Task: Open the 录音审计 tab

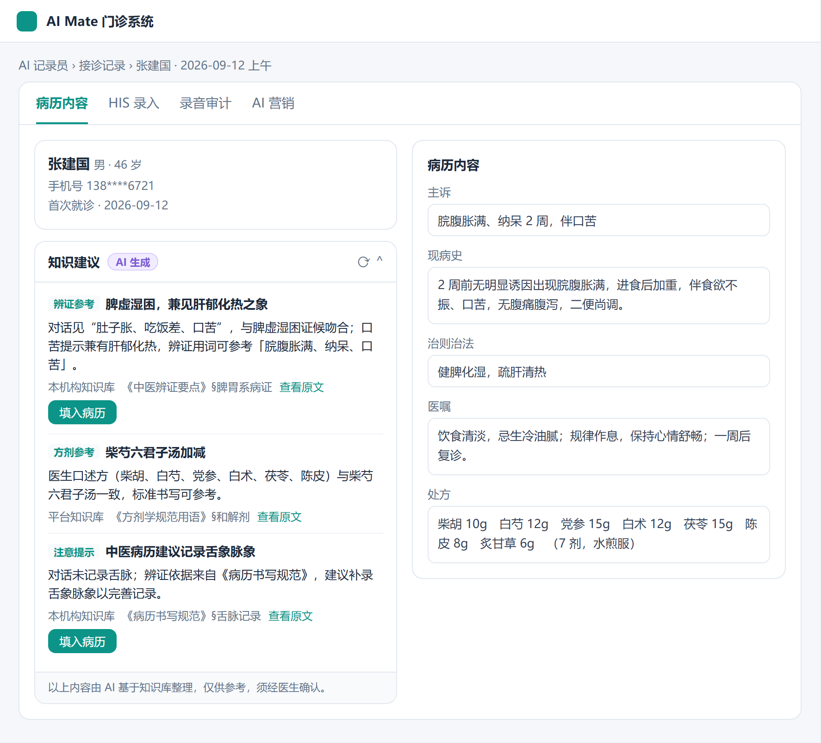Action: 205,103
